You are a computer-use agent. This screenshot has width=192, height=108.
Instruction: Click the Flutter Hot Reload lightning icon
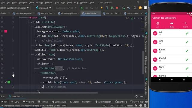coord(102,8)
